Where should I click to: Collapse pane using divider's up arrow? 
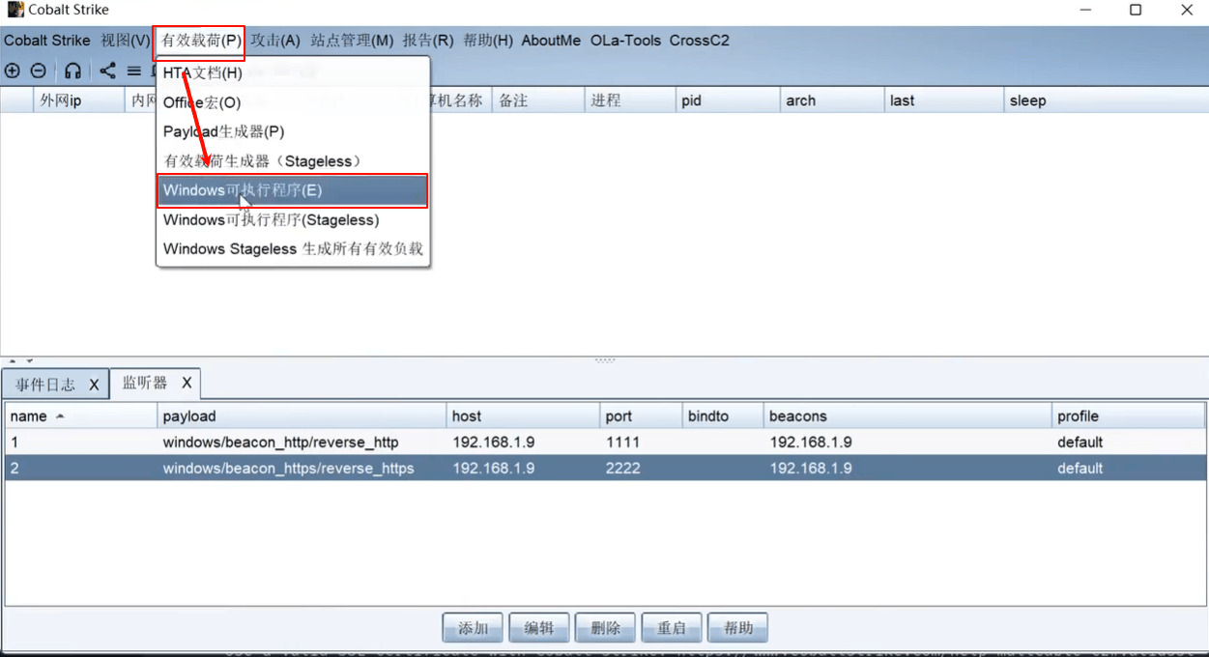(x=13, y=360)
